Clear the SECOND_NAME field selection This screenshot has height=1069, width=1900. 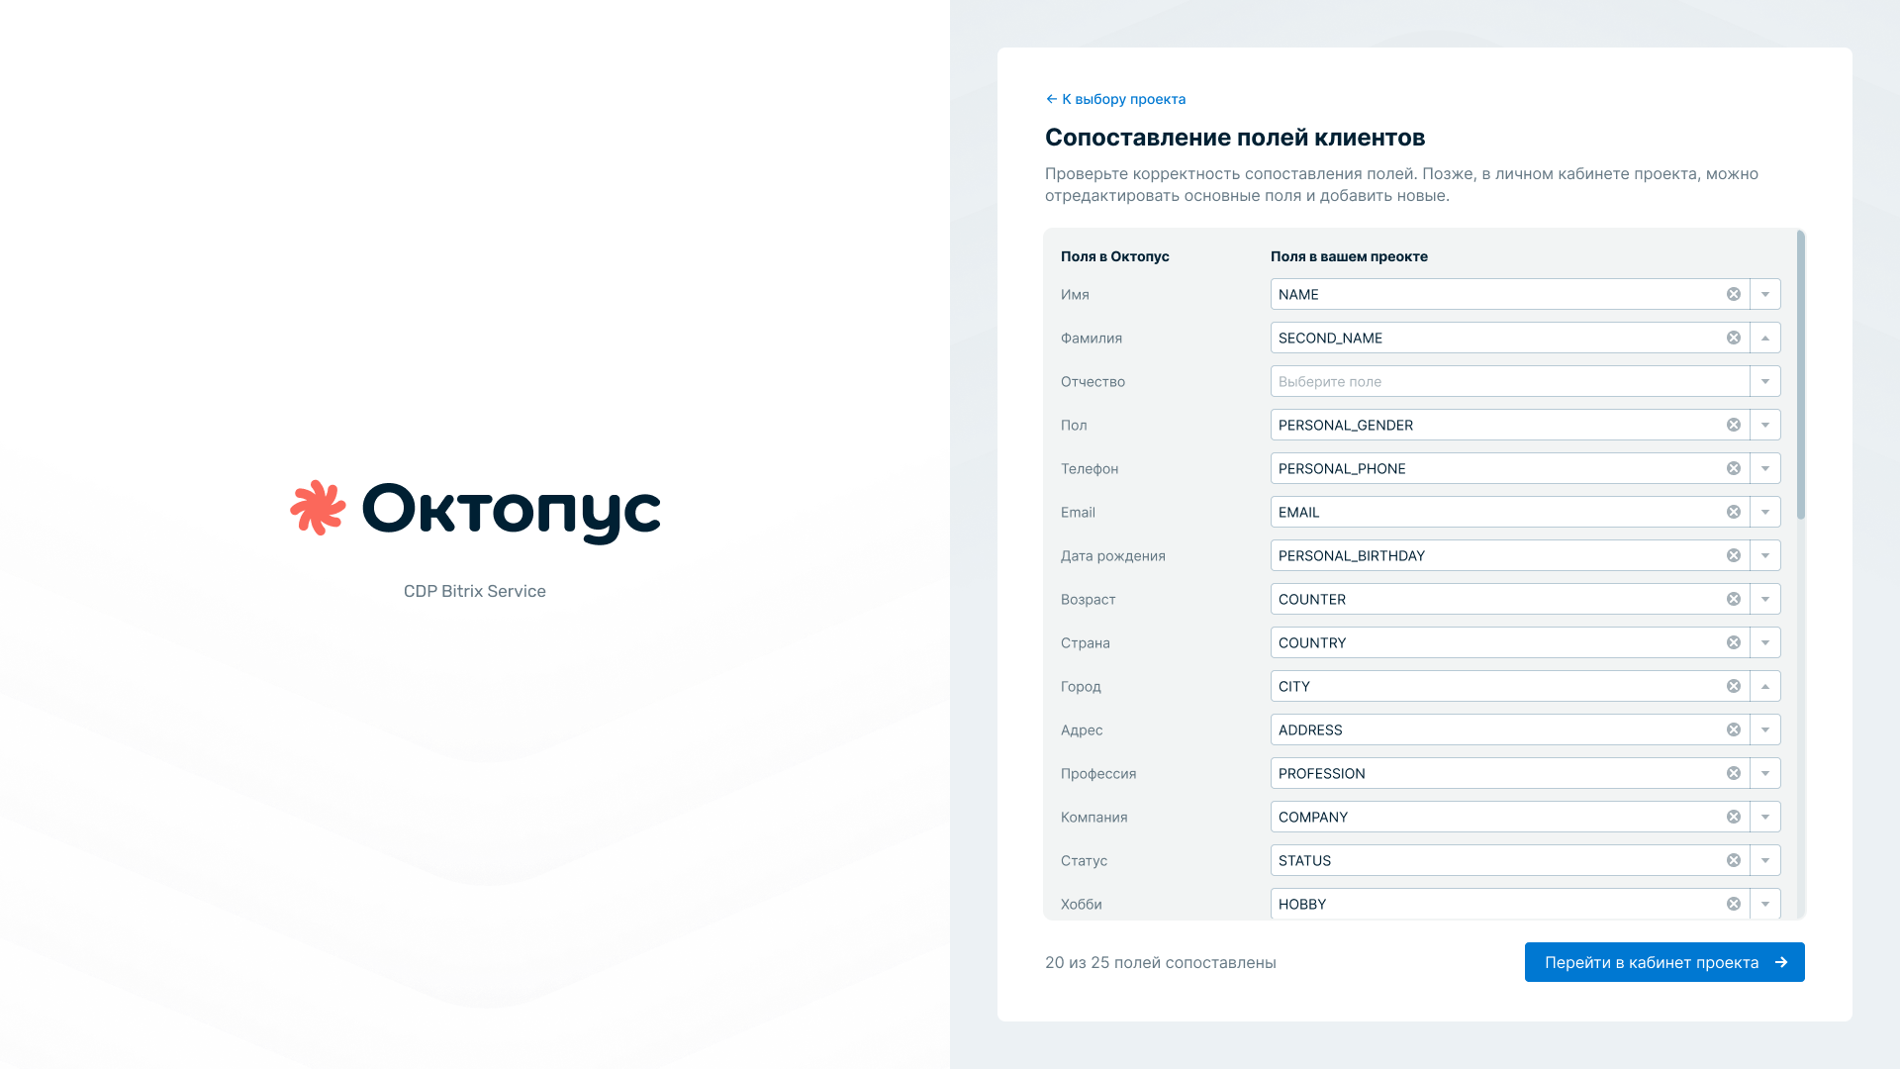pyautogui.click(x=1734, y=338)
